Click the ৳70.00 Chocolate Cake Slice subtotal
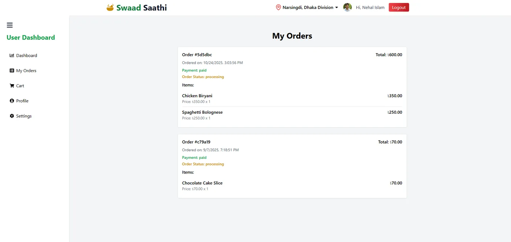This screenshot has height=242, width=511. tap(396, 183)
